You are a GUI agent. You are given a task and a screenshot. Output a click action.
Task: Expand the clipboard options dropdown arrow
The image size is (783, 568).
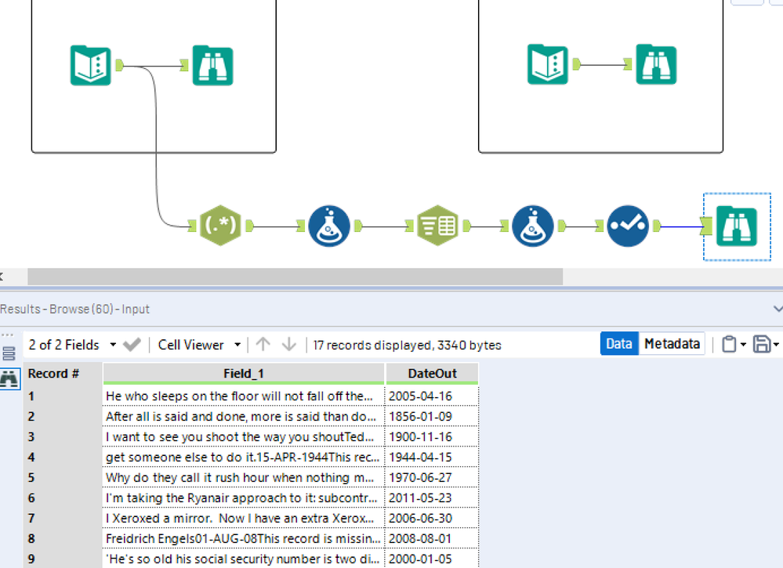(743, 345)
